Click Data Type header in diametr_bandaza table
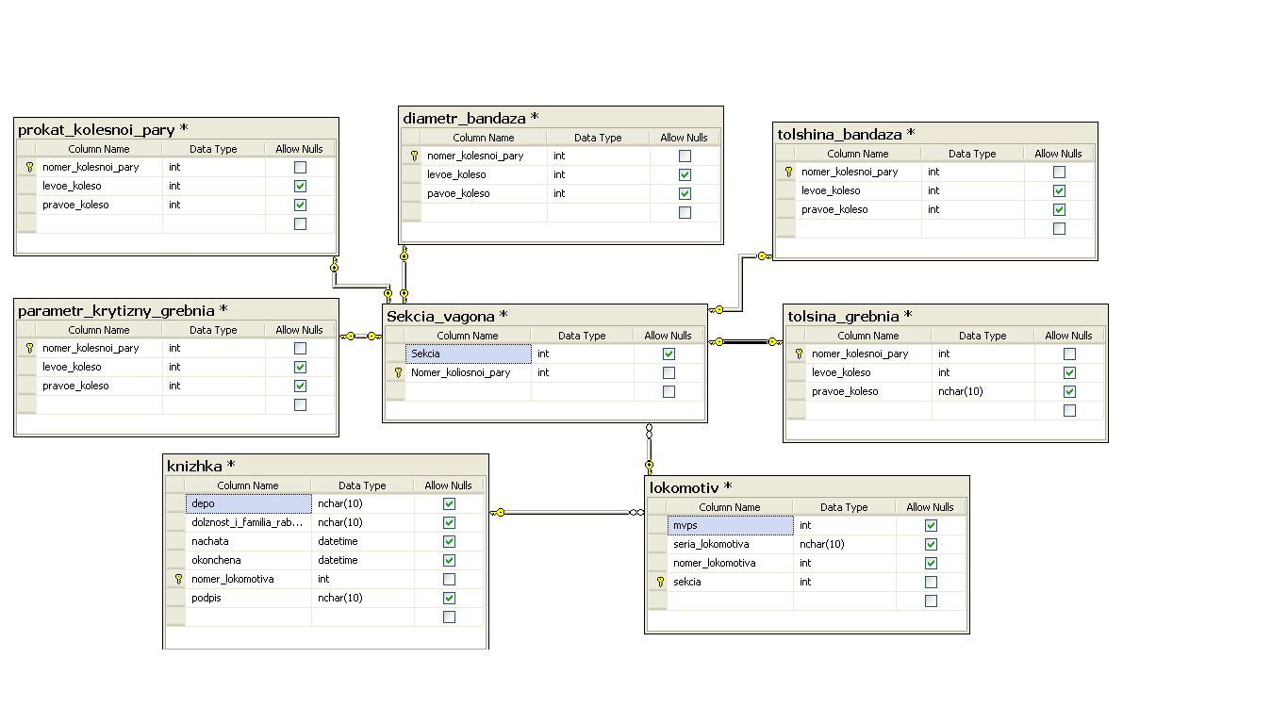The width and height of the screenshot is (1288, 724). pyautogui.click(x=598, y=138)
